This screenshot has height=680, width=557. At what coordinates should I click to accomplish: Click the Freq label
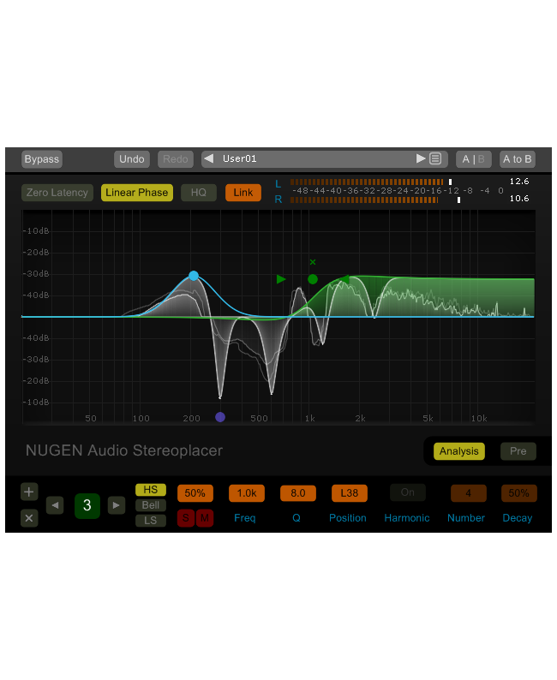[245, 518]
